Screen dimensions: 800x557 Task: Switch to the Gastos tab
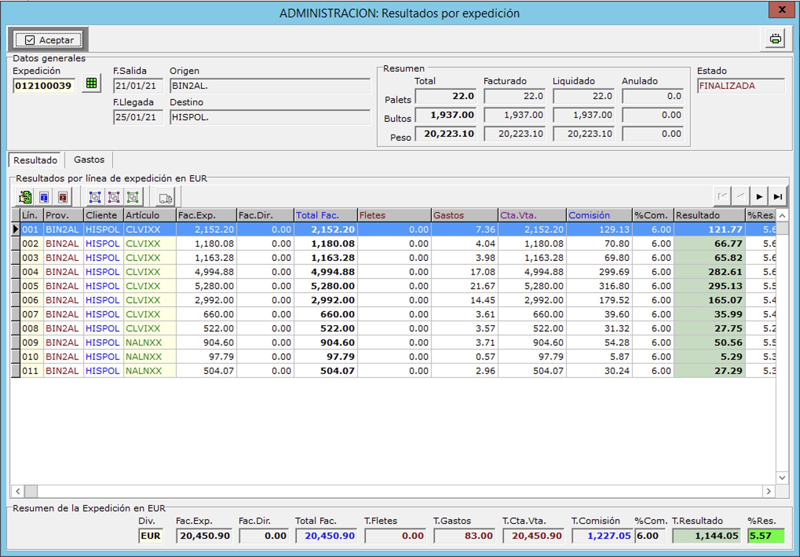[x=89, y=160]
